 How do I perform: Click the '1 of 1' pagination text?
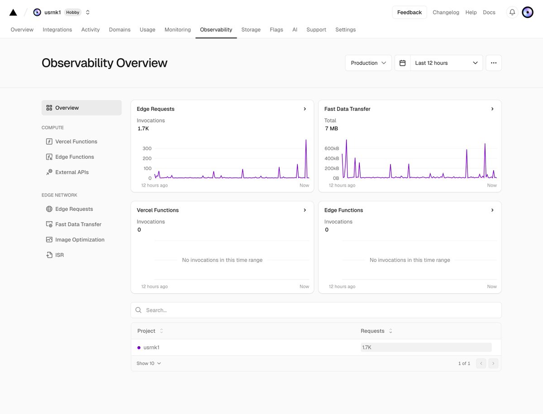(x=464, y=363)
